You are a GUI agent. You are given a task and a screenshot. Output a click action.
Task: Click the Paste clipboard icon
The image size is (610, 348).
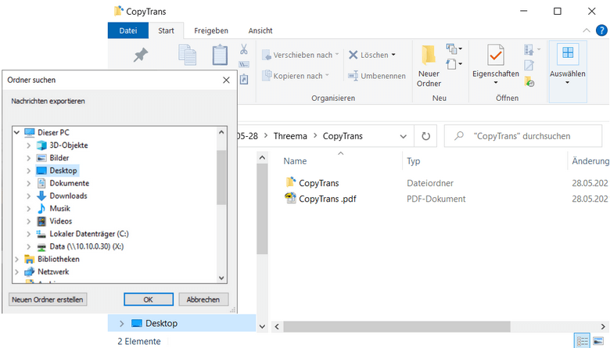[220, 55]
